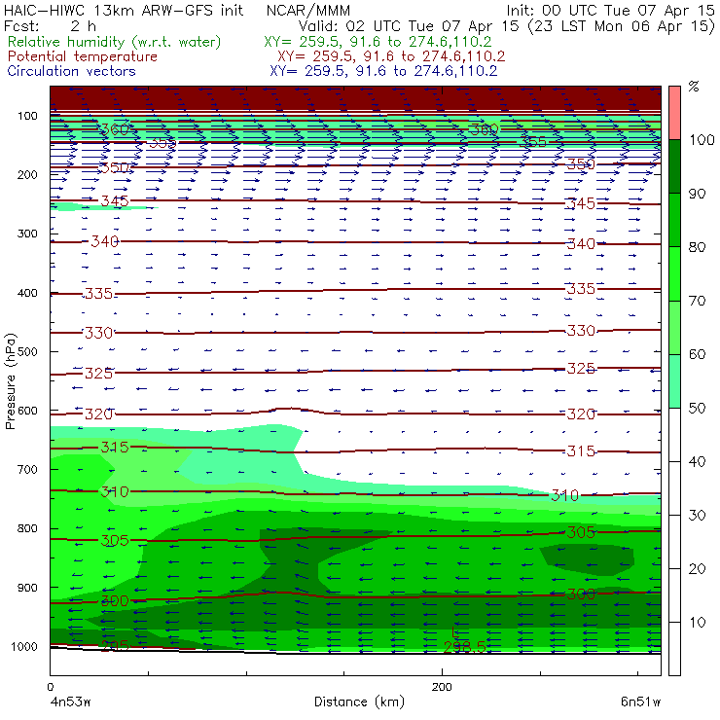Click the '700' pressure axis tick label
Screen dimensions: 720x720
pos(27,469)
